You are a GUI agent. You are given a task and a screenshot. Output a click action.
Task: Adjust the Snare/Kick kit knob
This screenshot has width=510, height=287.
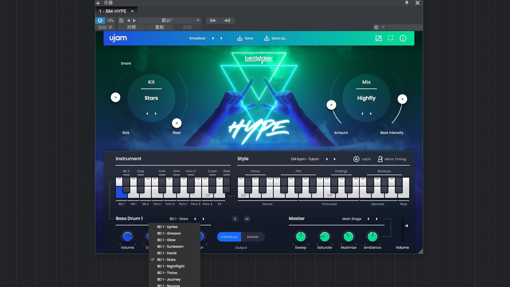tap(116, 97)
